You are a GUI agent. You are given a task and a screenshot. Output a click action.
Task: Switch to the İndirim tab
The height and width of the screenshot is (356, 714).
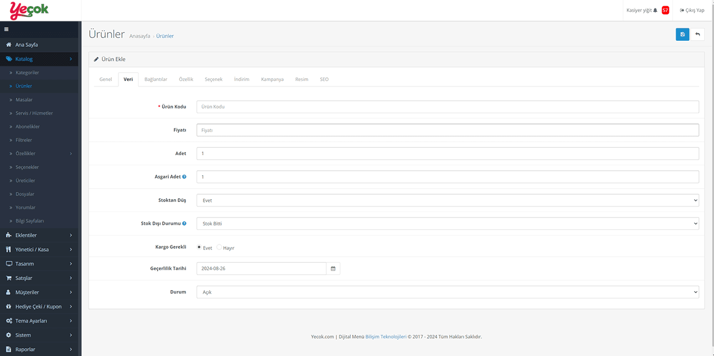[x=241, y=79]
